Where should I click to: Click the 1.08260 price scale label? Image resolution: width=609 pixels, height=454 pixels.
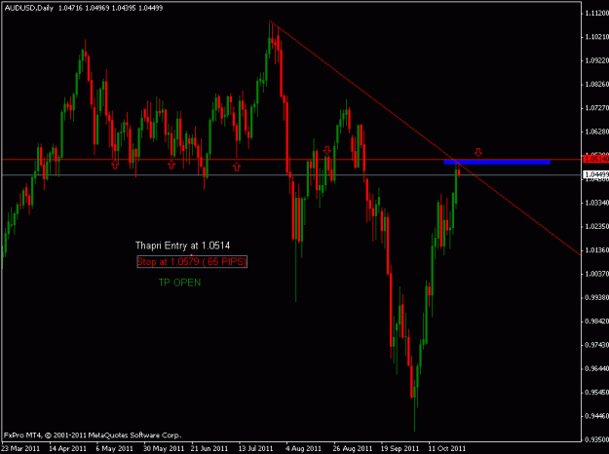(x=596, y=85)
